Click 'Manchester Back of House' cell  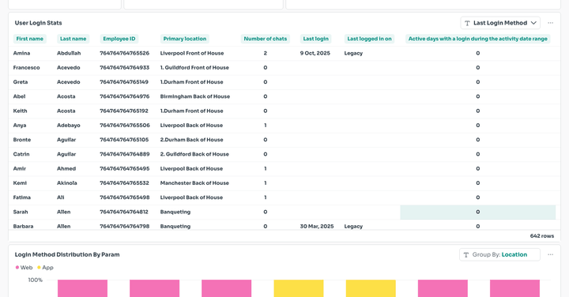194,183
